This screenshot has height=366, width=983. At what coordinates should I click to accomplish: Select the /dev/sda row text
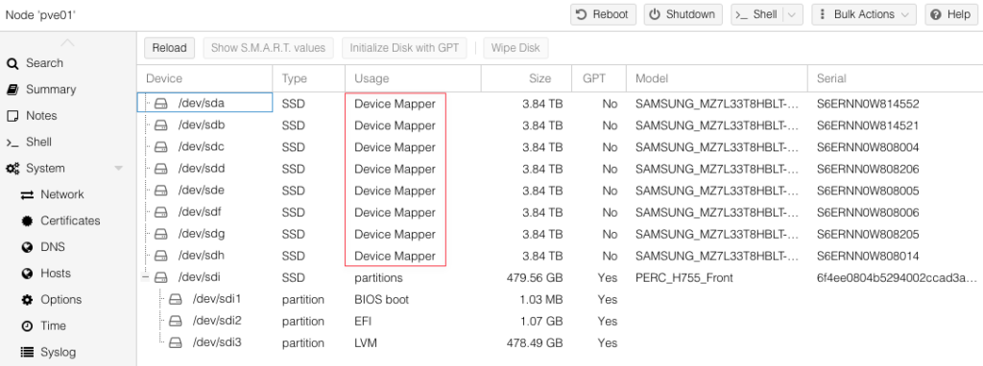[x=202, y=103]
